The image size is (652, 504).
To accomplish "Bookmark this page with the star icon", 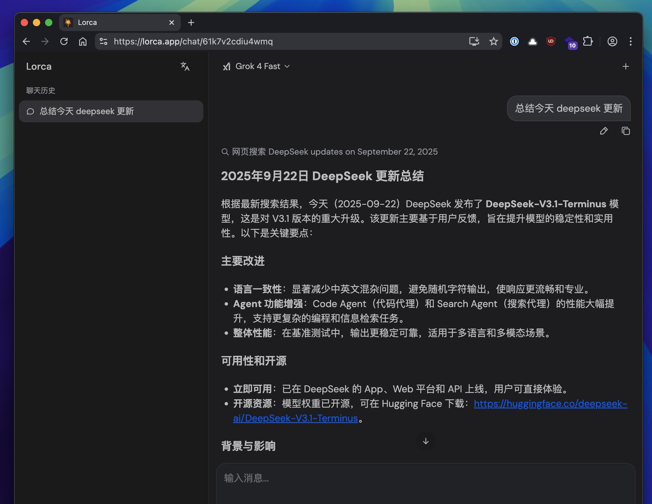I will click(x=493, y=41).
